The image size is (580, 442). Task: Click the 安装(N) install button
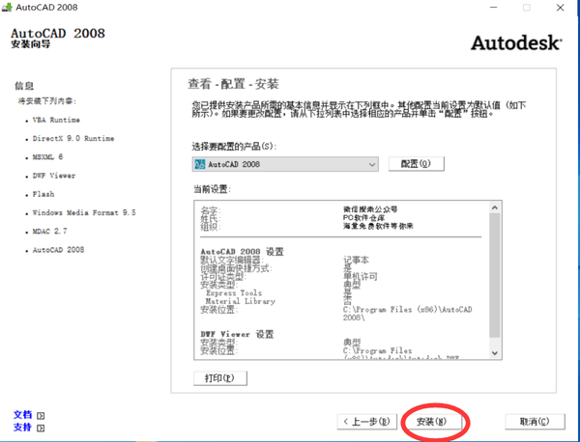pyautogui.click(x=432, y=422)
